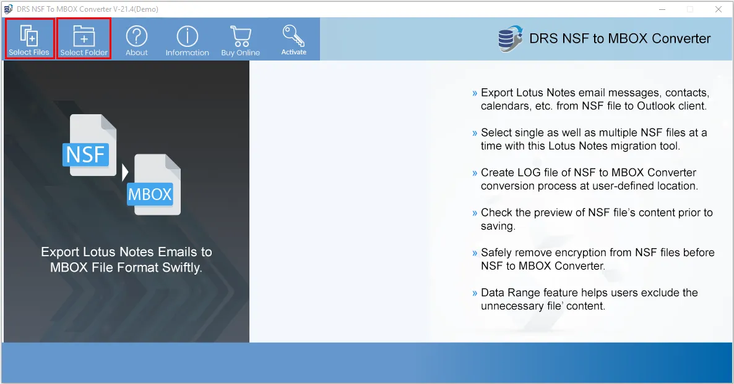The height and width of the screenshot is (384, 734).
Task: Close the converter window
Action: (718, 9)
